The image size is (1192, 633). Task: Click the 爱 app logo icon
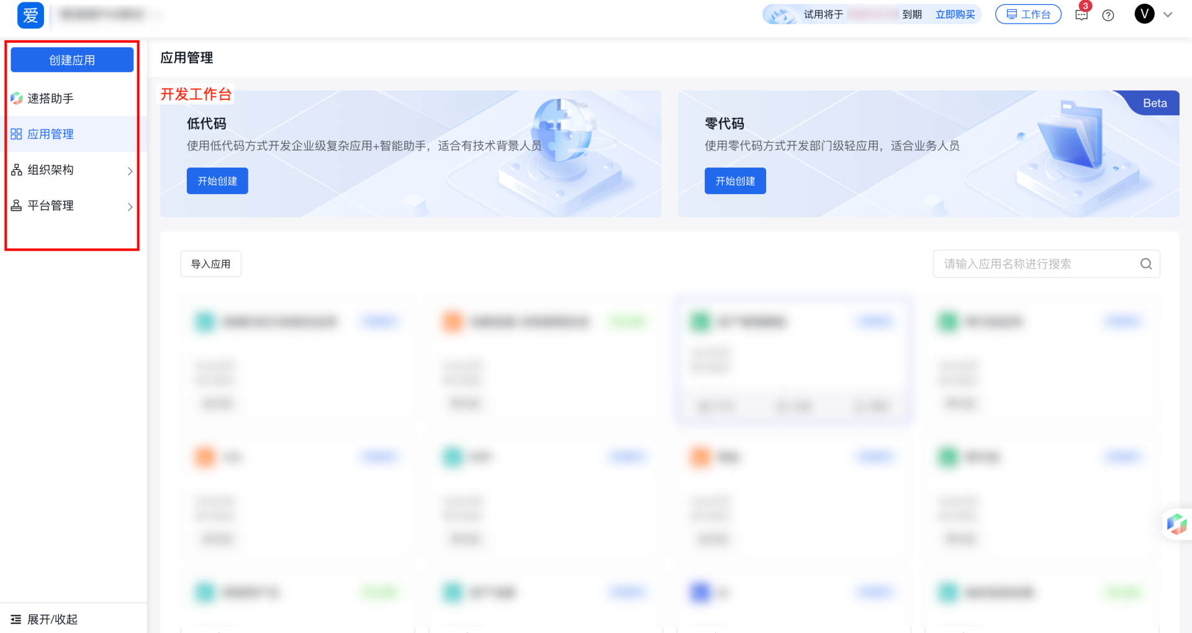tap(30, 15)
